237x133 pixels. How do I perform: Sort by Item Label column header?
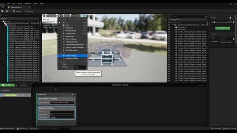coord(175,20)
